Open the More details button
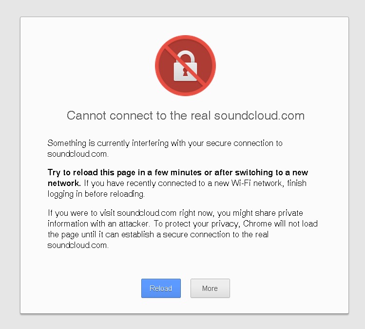 (x=210, y=288)
